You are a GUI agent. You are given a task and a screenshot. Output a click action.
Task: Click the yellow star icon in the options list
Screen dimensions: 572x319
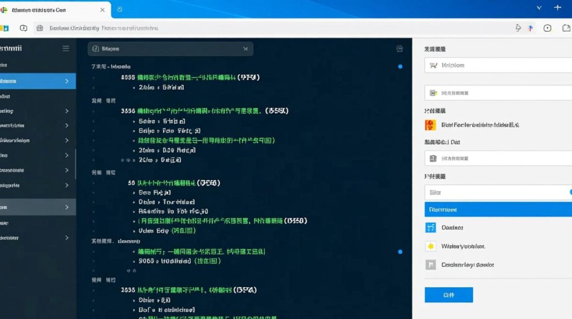[431, 246]
